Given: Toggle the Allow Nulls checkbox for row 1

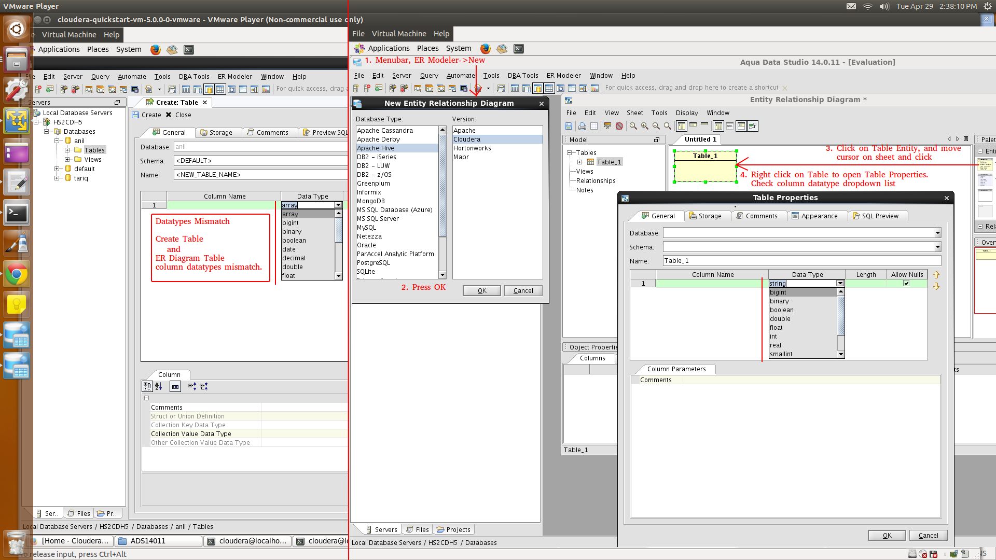Looking at the screenshot, I should 906,283.
